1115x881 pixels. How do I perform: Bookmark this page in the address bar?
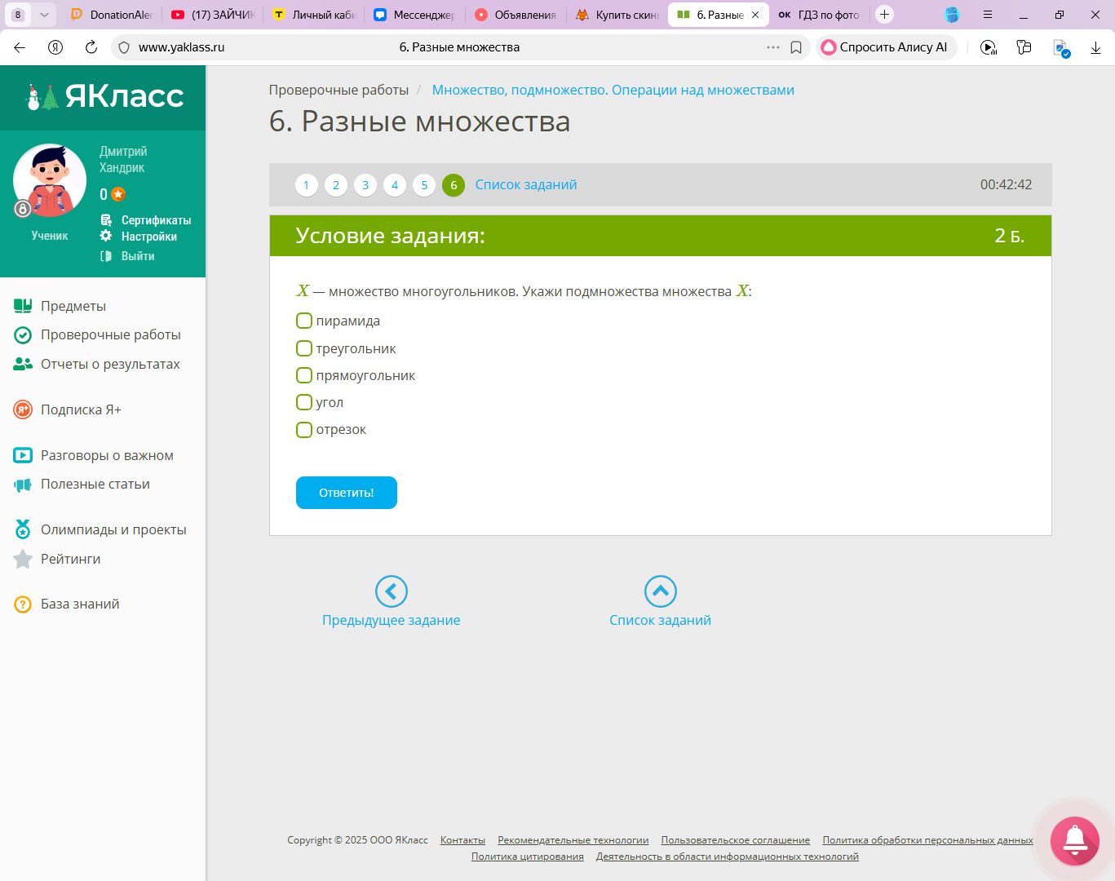796,47
